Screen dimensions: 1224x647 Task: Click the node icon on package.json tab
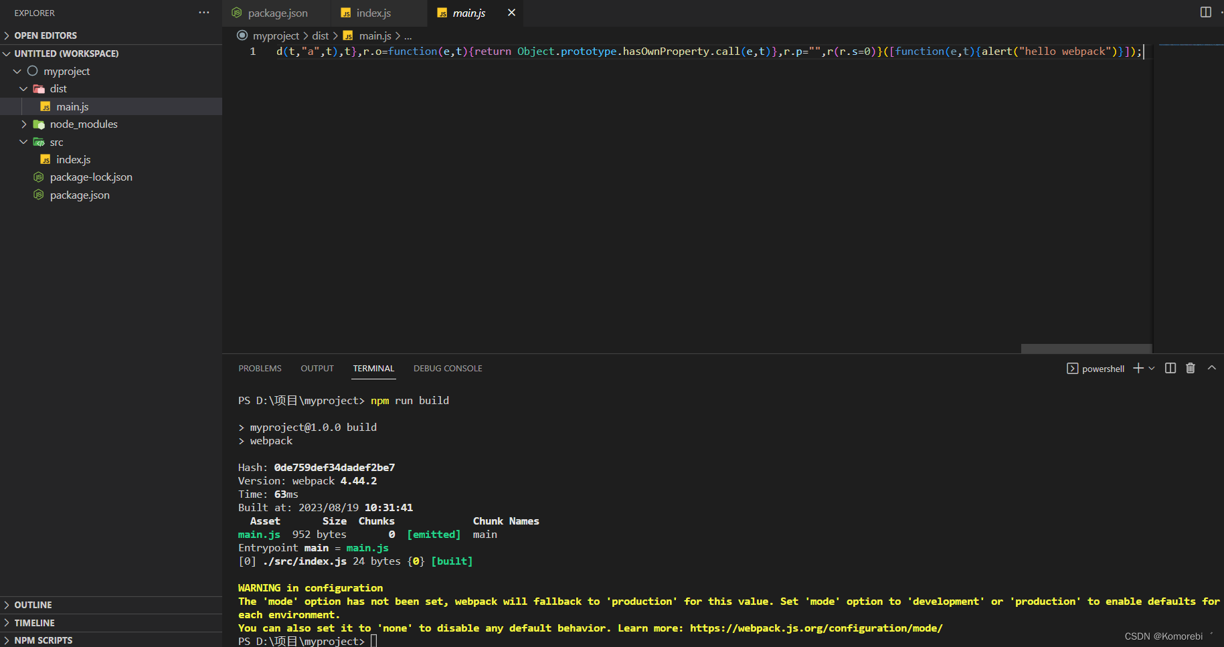[x=236, y=13]
